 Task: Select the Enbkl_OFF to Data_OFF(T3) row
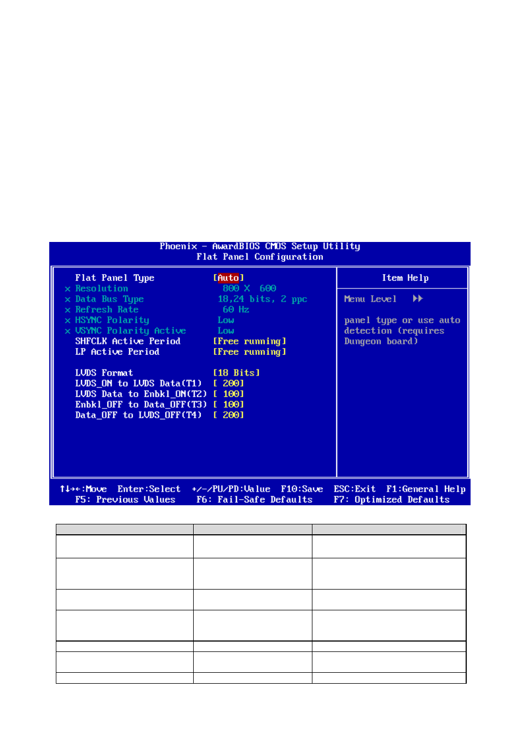(x=160, y=405)
